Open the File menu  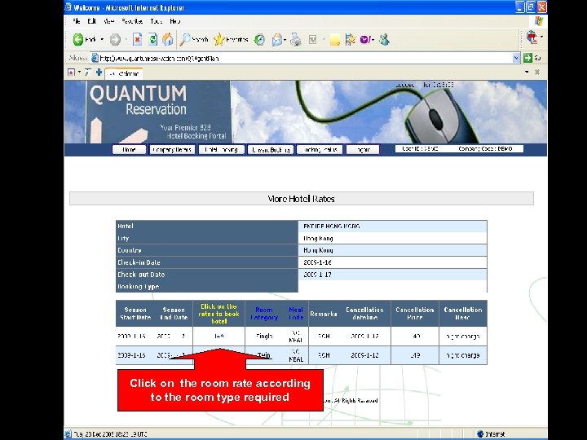77,21
